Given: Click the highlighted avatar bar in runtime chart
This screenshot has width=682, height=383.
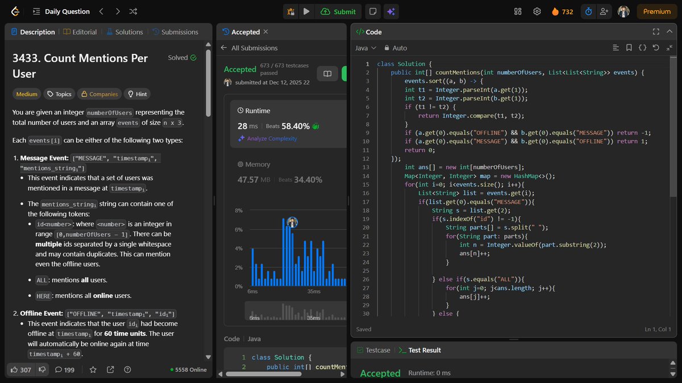Looking at the screenshot, I should pos(293,222).
